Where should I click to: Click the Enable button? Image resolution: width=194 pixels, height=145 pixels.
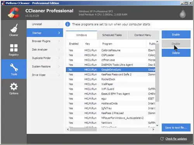176,34
